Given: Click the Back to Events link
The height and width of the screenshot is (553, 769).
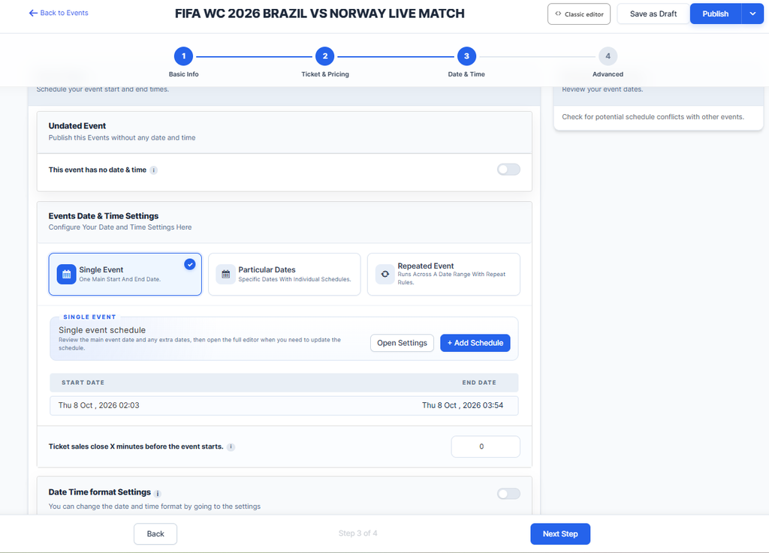Looking at the screenshot, I should click(59, 14).
